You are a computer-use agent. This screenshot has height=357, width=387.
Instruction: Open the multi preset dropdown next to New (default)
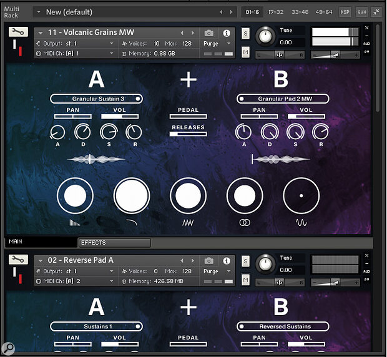pos(39,12)
